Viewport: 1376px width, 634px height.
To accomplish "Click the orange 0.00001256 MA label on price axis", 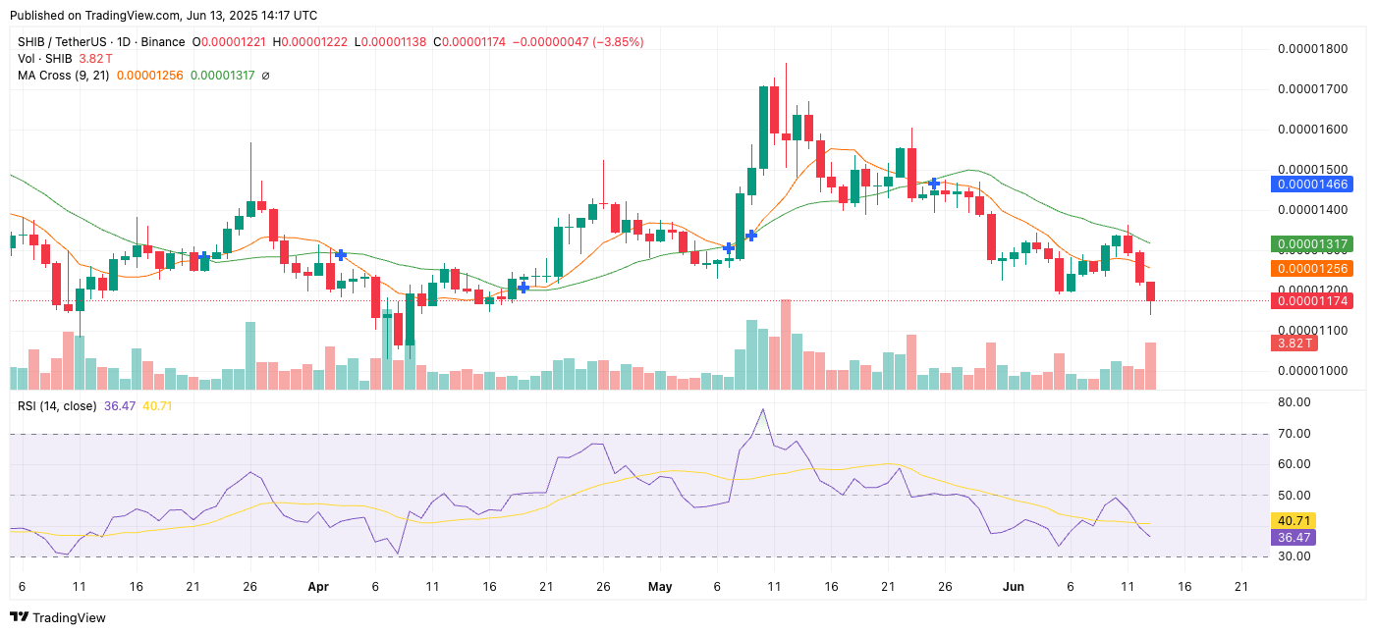I will [1311, 268].
